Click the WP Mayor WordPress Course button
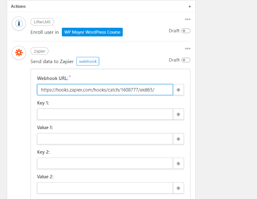The height and width of the screenshot is (199, 257). 92,32
